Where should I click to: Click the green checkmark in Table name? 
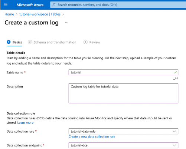[175, 72]
